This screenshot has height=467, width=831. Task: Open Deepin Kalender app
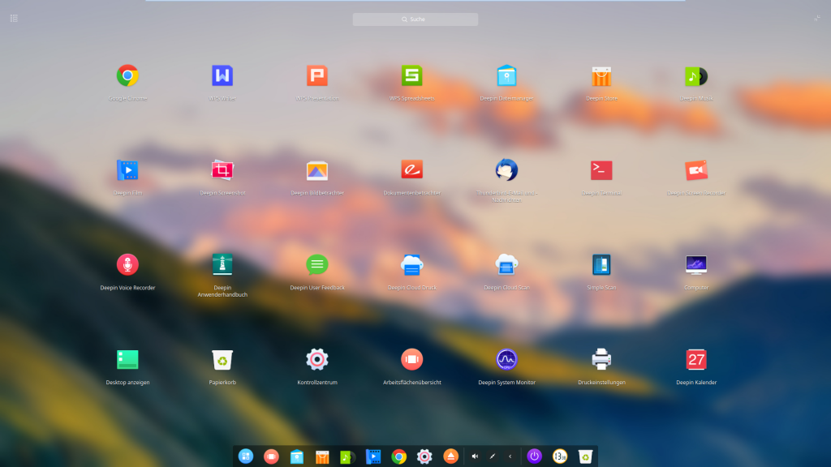tap(696, 359)
